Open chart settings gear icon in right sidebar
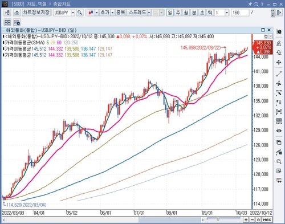The width and height of the screenshot is (285, 224). (279, 32)
